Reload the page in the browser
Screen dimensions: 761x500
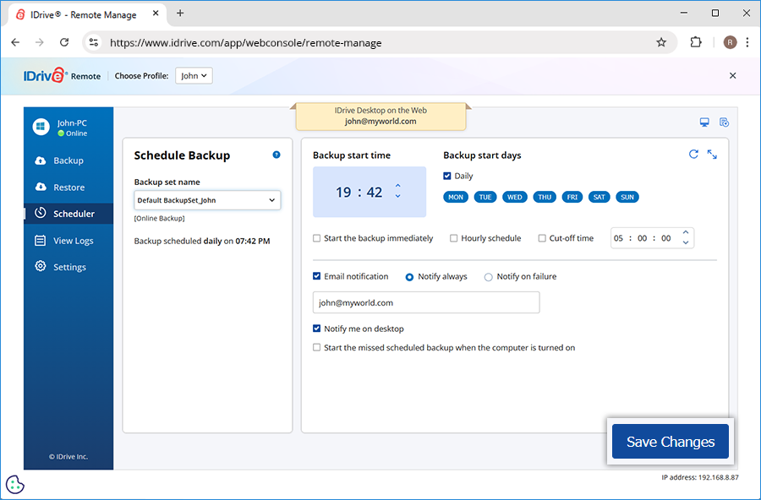point(64,43)
